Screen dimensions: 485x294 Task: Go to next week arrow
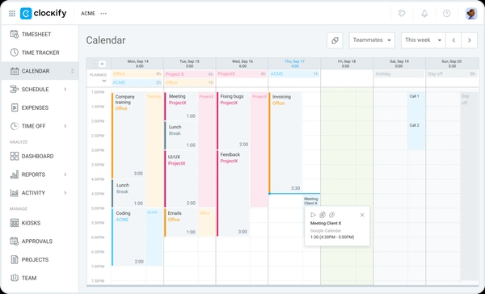point(469,40)
